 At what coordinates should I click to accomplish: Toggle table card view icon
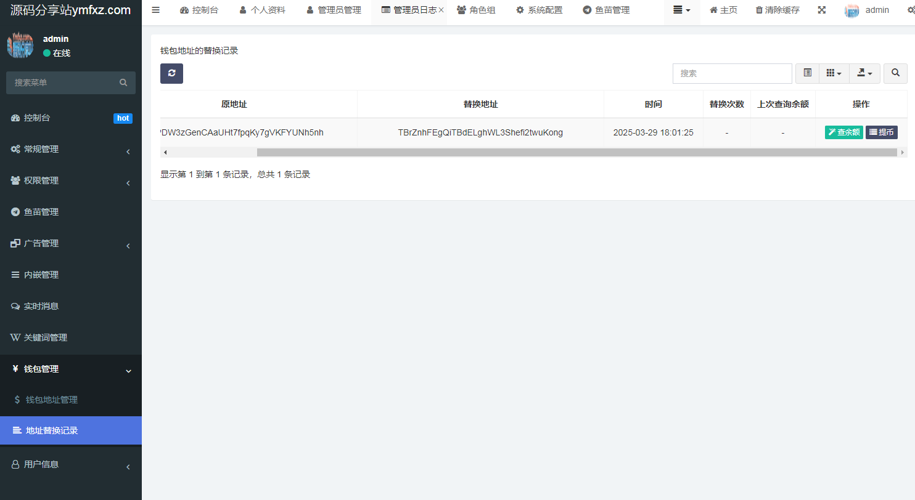[807, 73]
